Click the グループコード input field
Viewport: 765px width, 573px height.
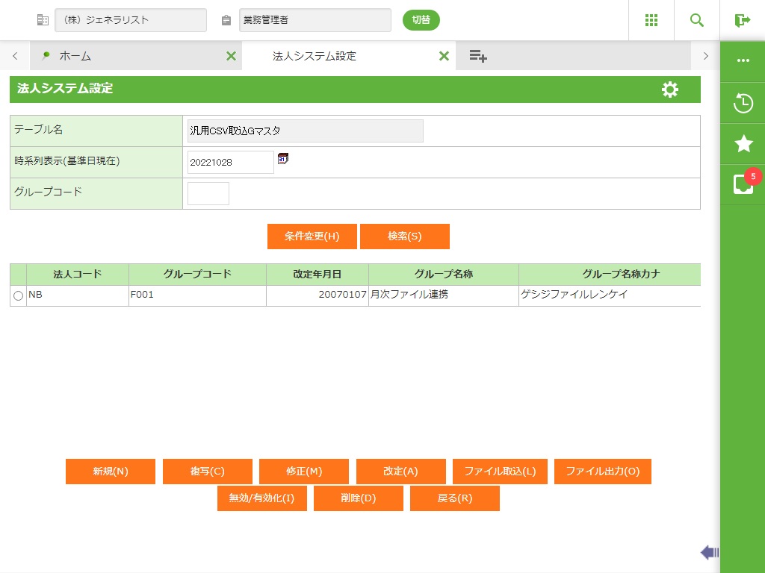pyautogui.click(x=208, y=193)
